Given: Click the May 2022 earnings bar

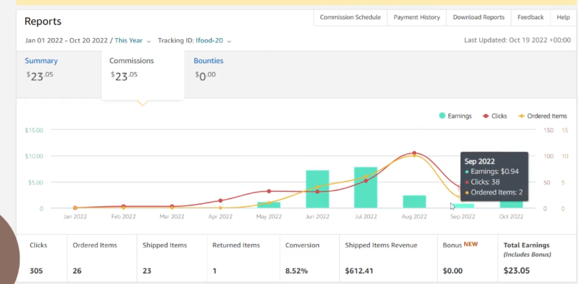Looking at the screenshot, I should pyautogui.click(x=269, y=205).
